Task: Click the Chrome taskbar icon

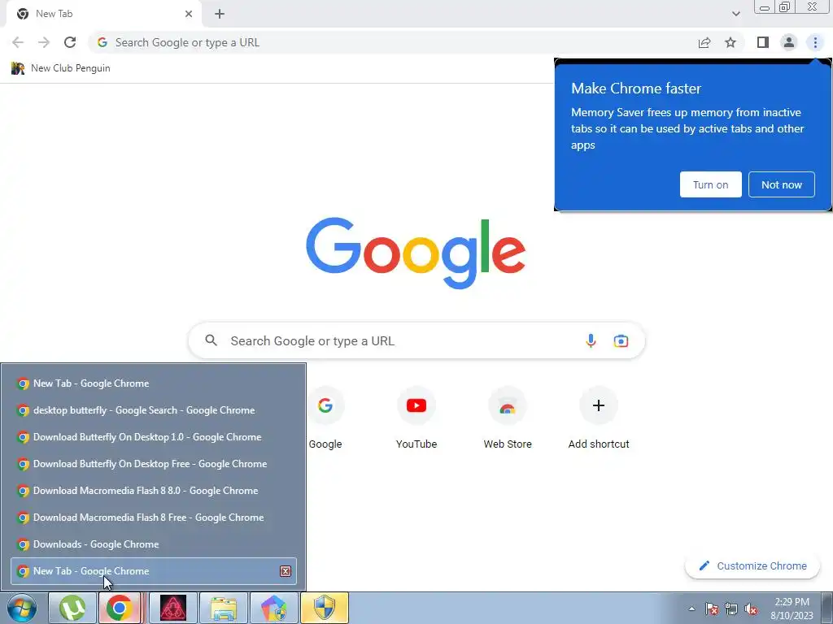Action: tap(119, 608)
